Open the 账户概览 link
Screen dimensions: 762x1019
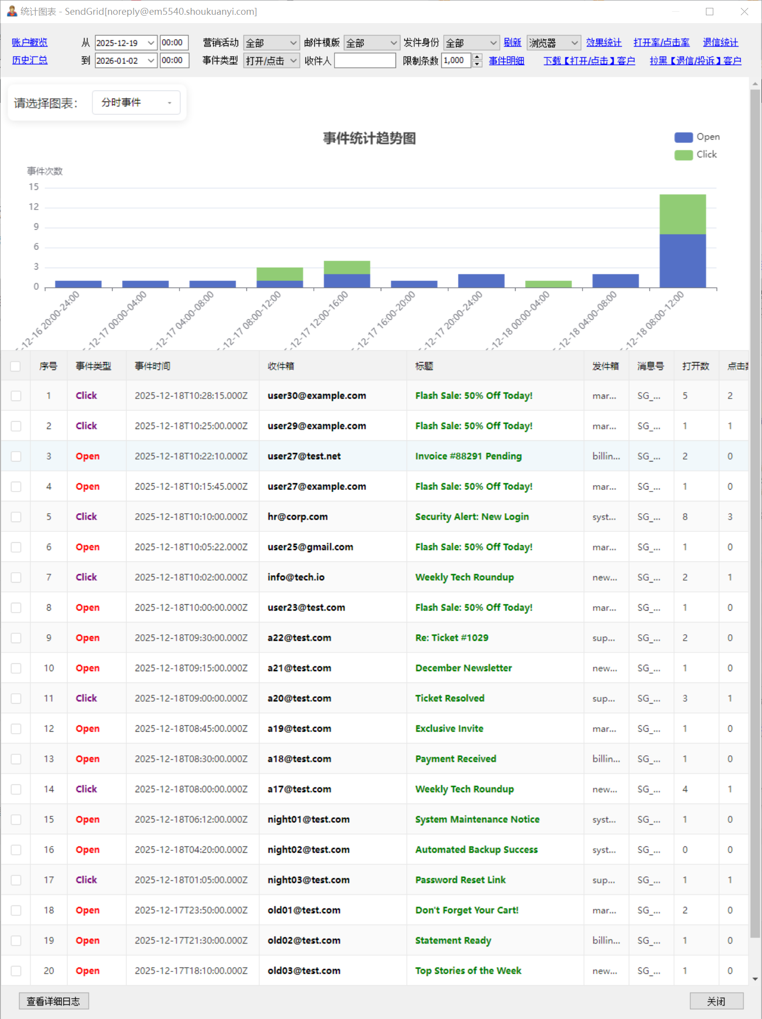click(x=30, y=43)
